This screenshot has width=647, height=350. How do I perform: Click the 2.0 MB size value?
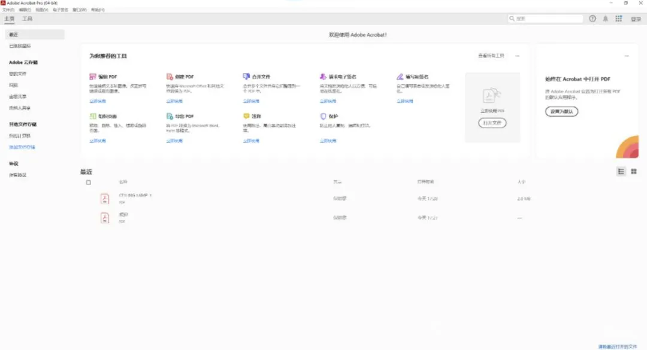(524, 199)
